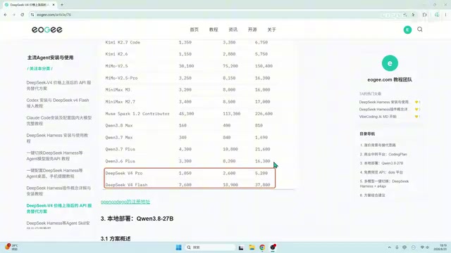This screenshot has width=451, height=253.
Task: Open the 资讯 nav item
Action: point(233,30)
